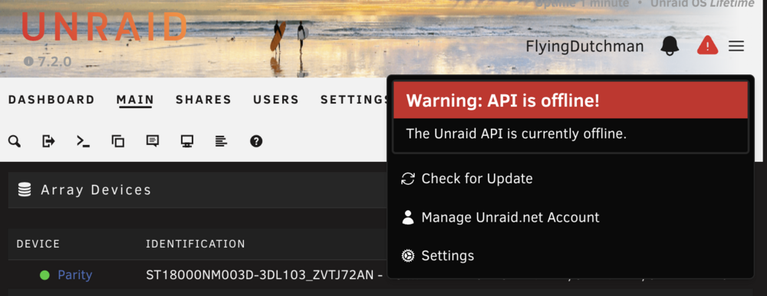
Task: Click the search magnifier icon
Action: [15, 142]
